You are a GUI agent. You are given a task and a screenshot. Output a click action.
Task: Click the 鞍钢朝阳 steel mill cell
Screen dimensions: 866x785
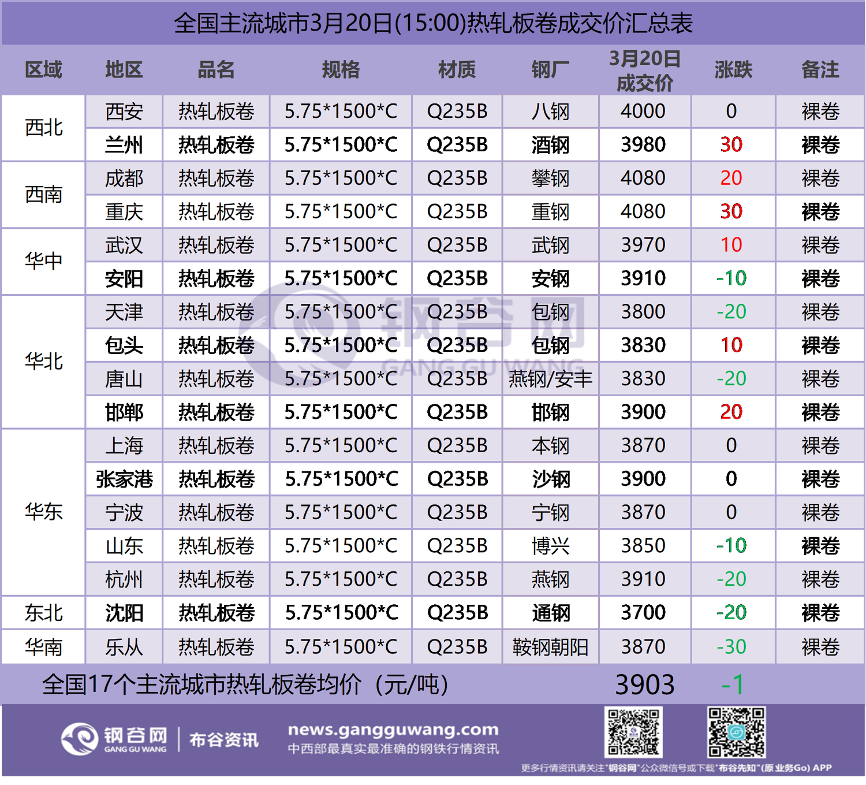coord(551,647)
